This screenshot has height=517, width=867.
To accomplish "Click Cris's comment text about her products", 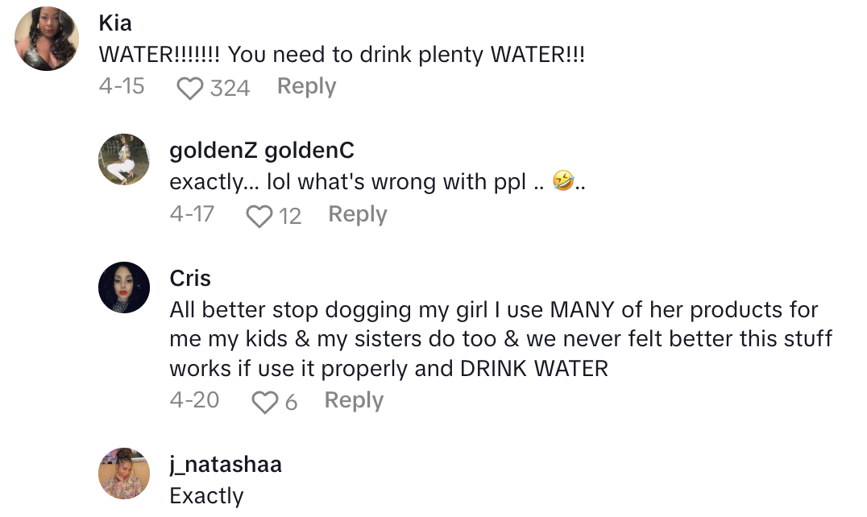I will [x=500, y=339].
